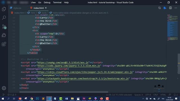This screenshot has height=101, width=180.
Task: Click the Visual Studio Code taskbar icon
Action: [49, 98]
